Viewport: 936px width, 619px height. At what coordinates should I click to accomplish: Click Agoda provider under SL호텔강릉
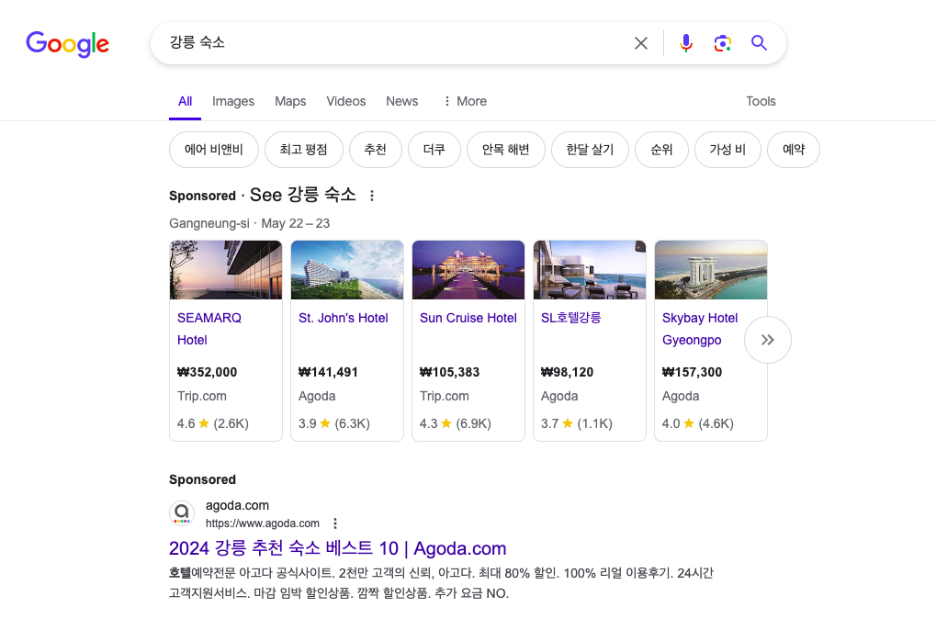559,397
